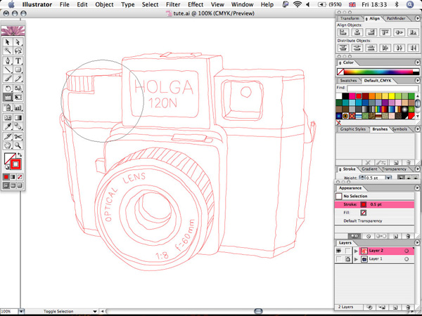Click Horizontal Distribute Left icon

pos(385,48)
